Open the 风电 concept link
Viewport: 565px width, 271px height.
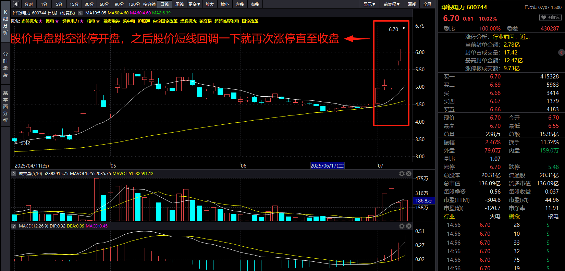click(x=50, y=21)
